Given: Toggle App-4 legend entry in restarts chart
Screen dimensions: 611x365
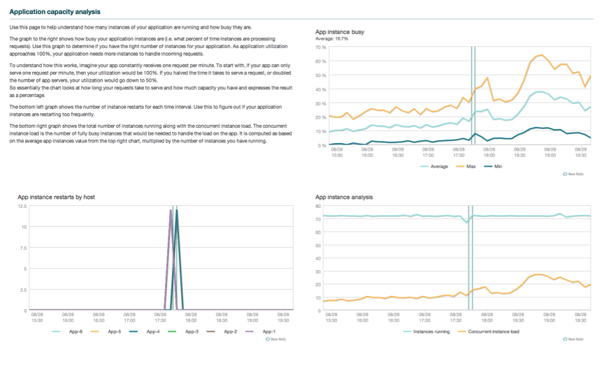Looking at the screenshot, I should 145,332.
